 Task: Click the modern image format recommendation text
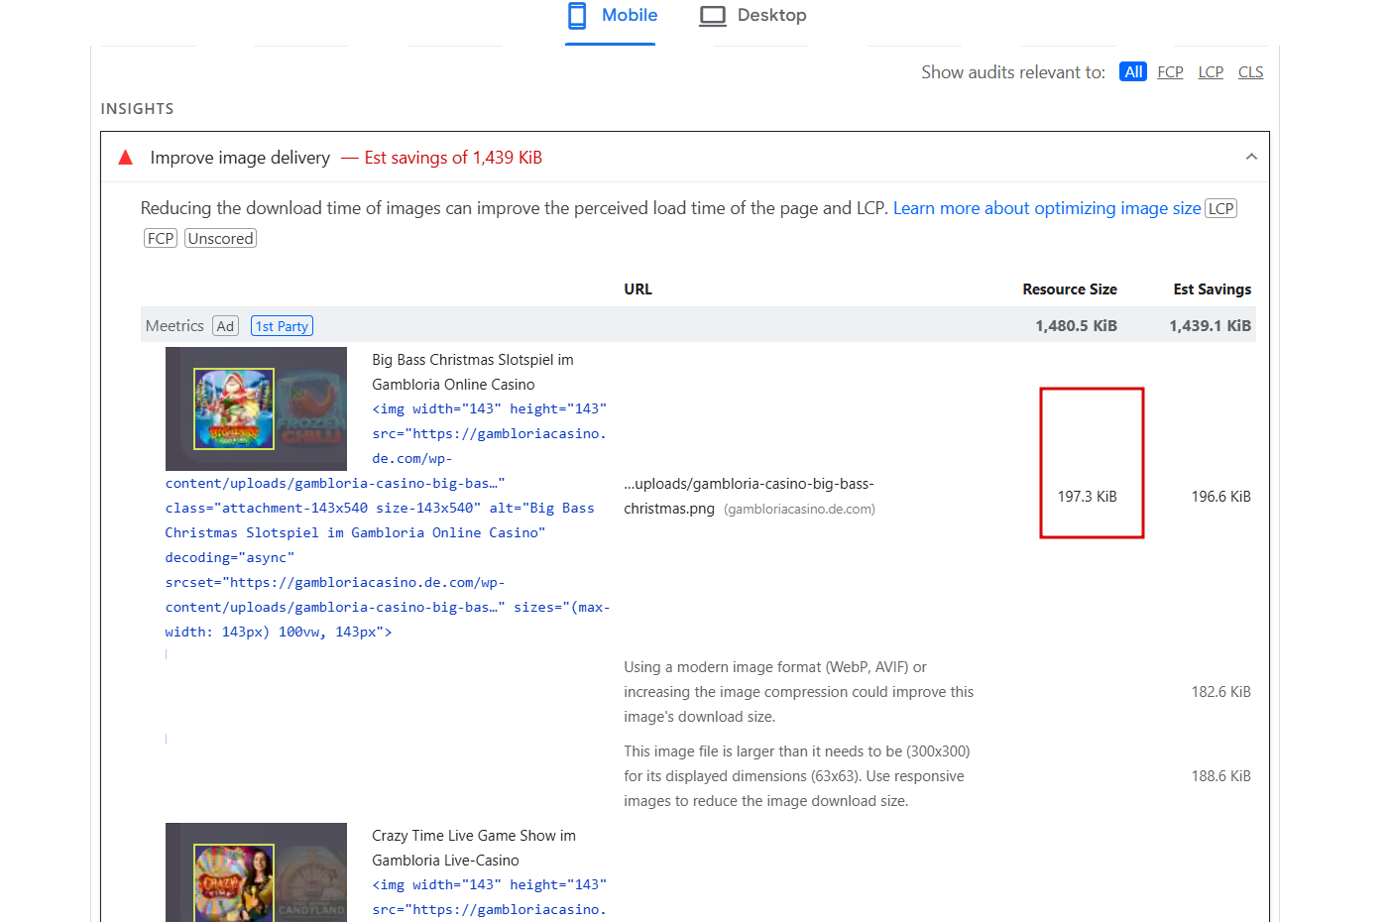click(798, 692)
